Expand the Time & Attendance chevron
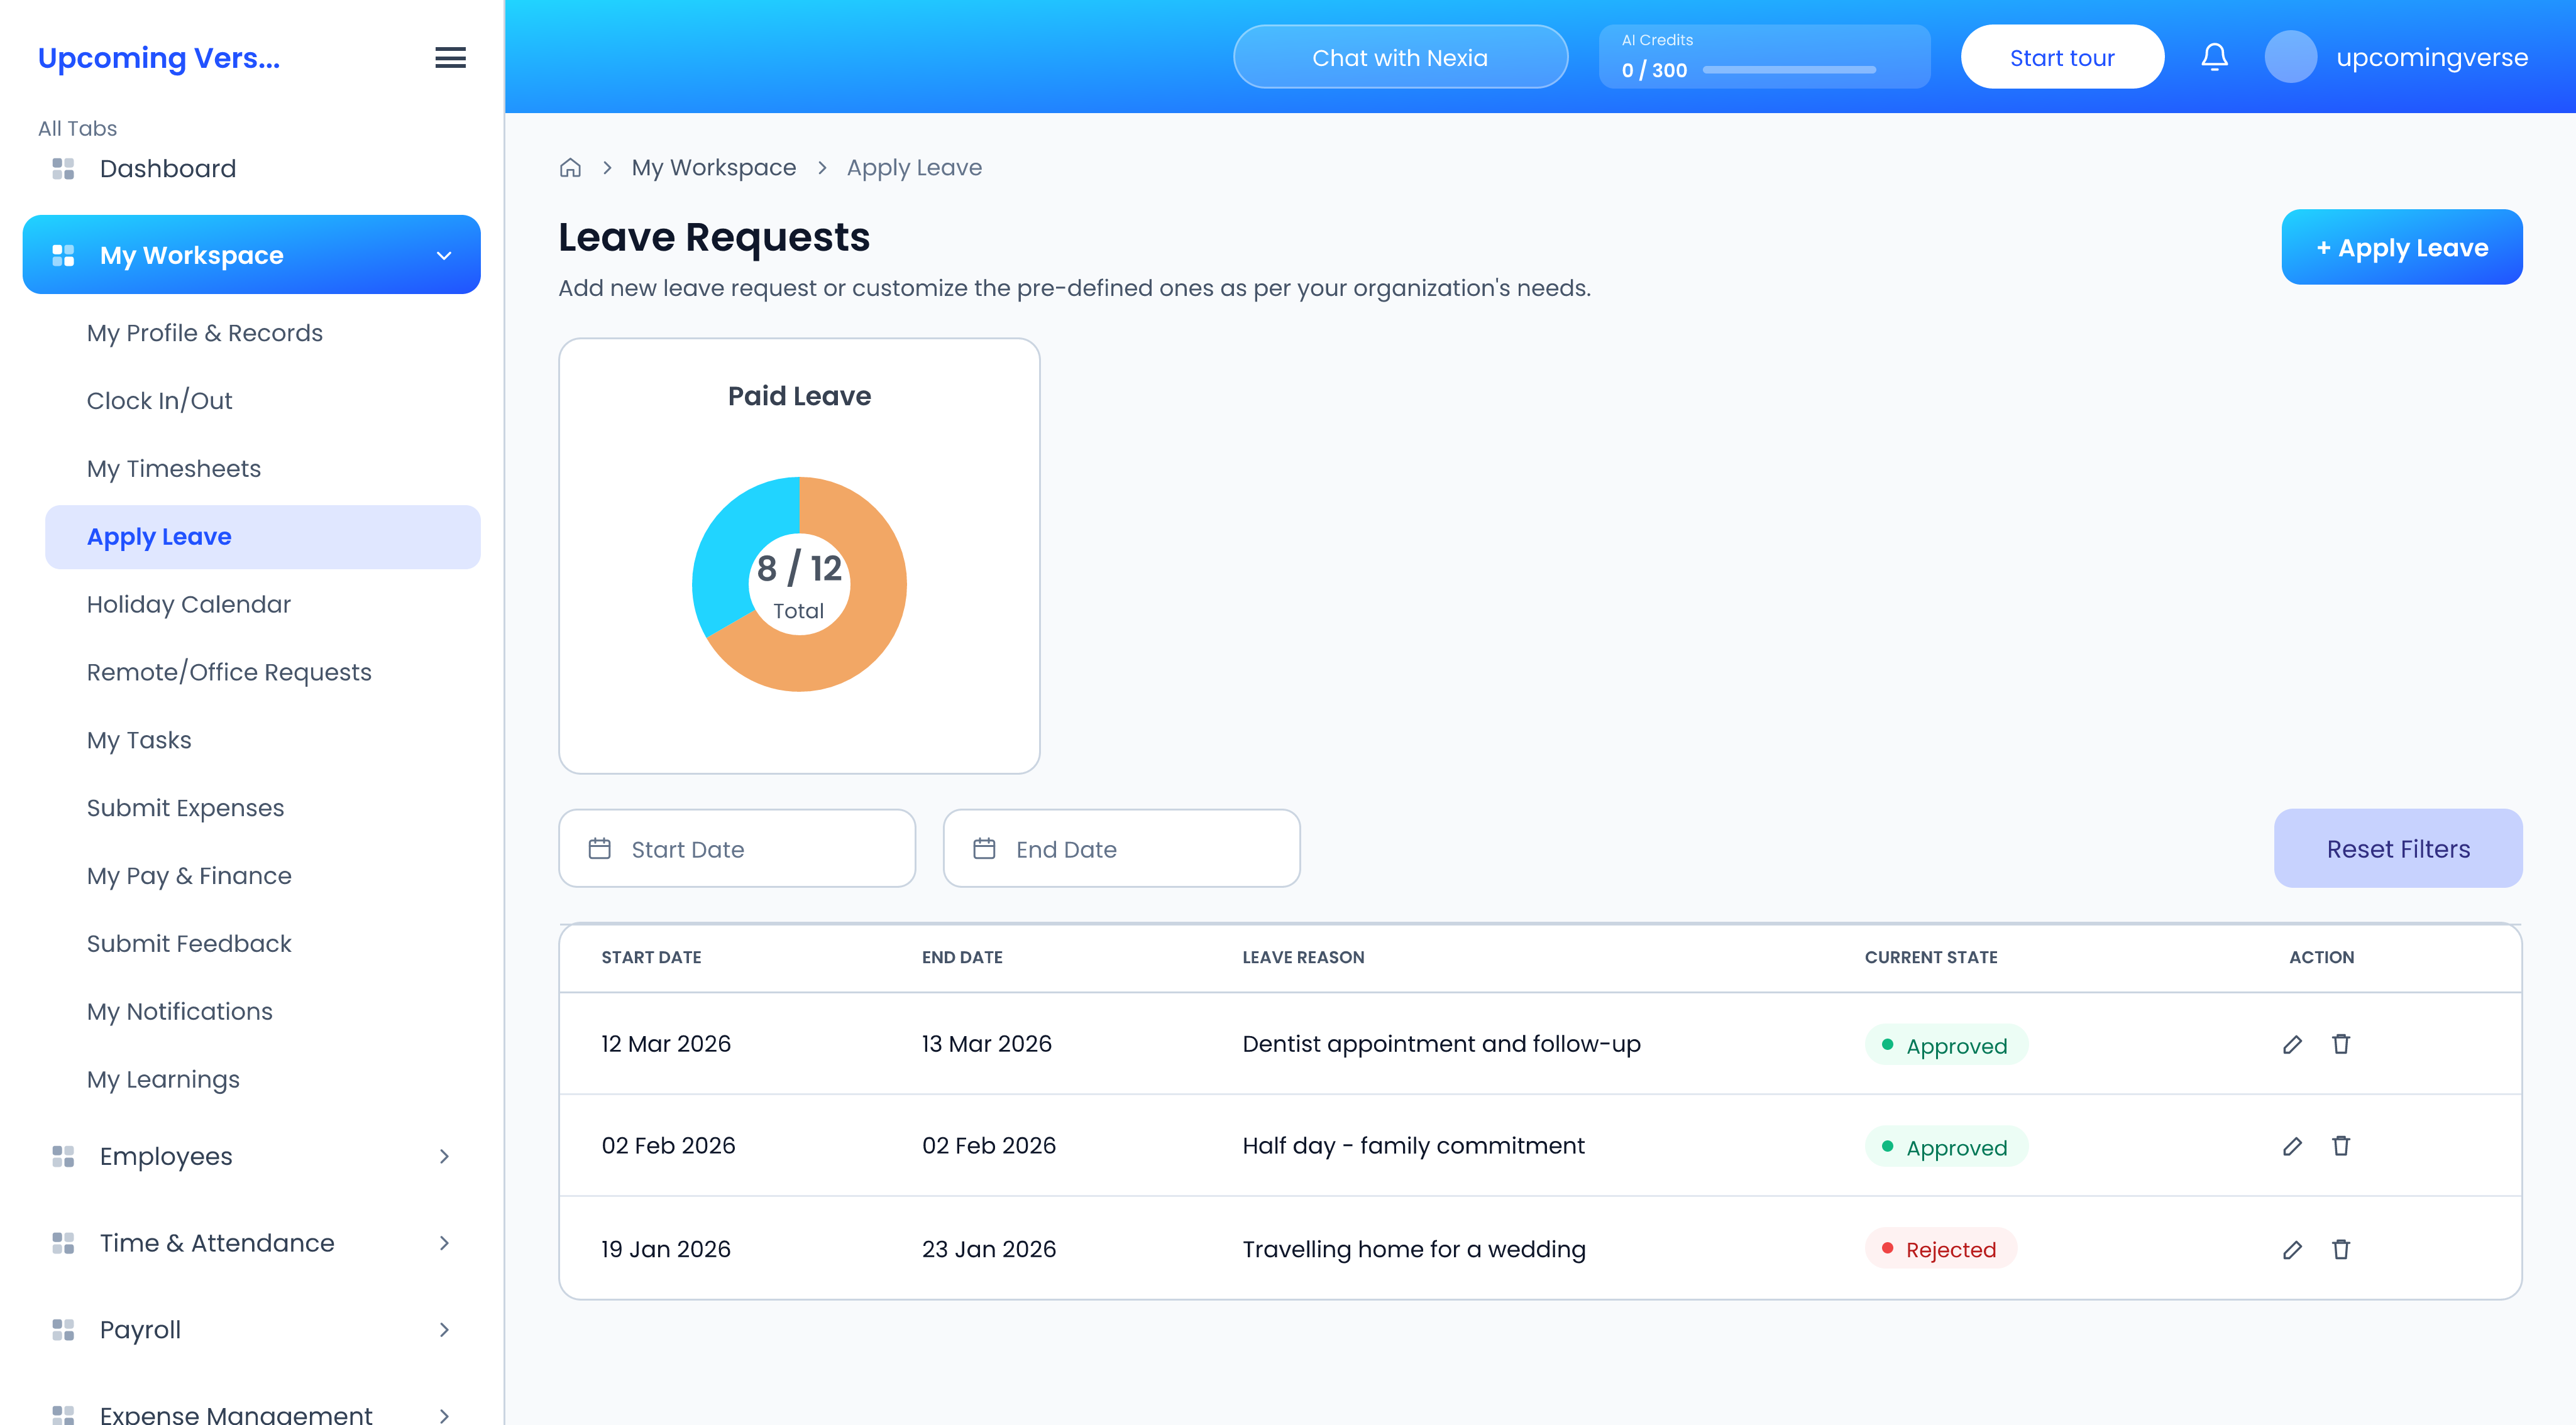The width and height of the screenshot is (2576, 1425). tap(444, 1243)
